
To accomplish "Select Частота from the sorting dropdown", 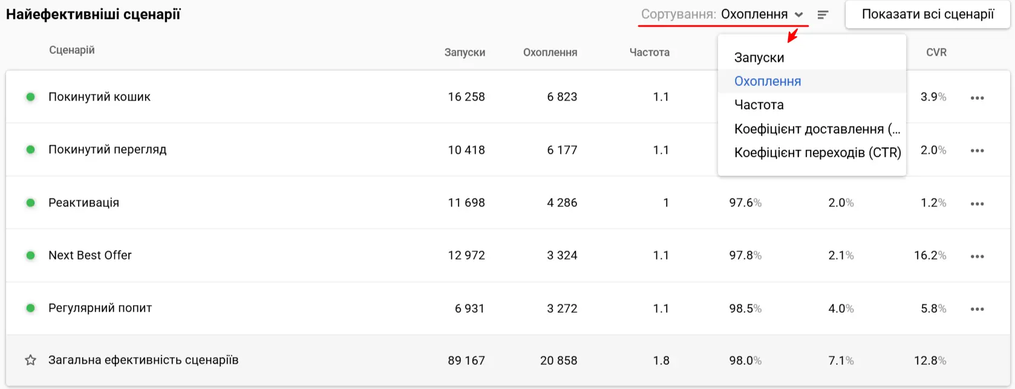I will tap(759, 105).
